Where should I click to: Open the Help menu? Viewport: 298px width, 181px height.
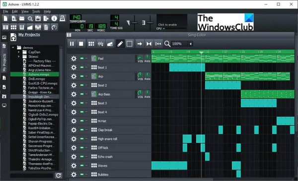[x=47, y=11]
